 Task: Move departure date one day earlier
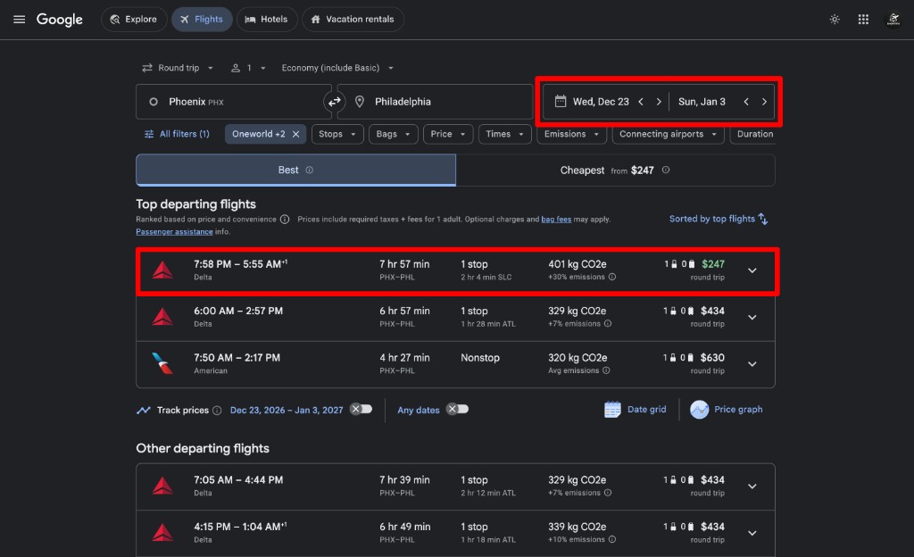(641, 102)
